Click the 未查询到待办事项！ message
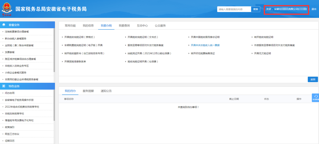Viewport: 319px width, 144px height. pyautogui.click(x=188, y=107)
